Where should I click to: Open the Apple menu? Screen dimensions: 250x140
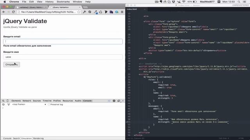point(5,2)
